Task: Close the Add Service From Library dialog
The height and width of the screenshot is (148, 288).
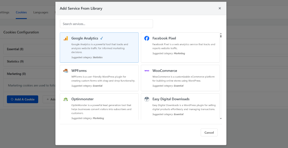Action: (x=220, y=8)
